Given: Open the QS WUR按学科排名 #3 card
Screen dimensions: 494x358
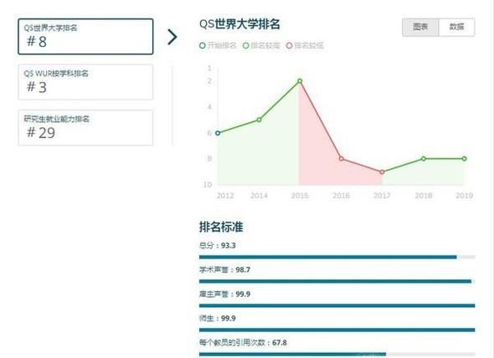Looking at the screenshot, I should click(x=85, y=82).
